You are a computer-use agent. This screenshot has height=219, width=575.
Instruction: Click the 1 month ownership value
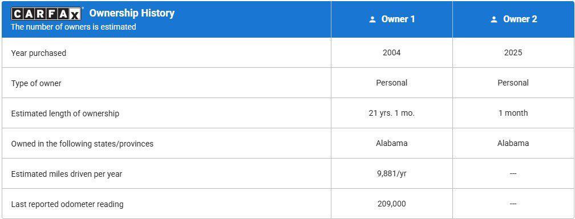[513, 113]
